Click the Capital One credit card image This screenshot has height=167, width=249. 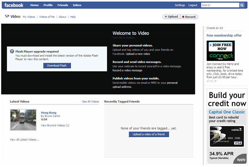point(227,136)
